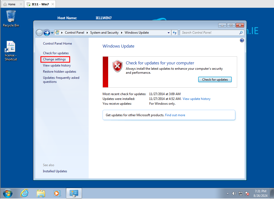274x199 pixels.
Task: Open the volume speaker tray icon
Action: pos(234,193)
